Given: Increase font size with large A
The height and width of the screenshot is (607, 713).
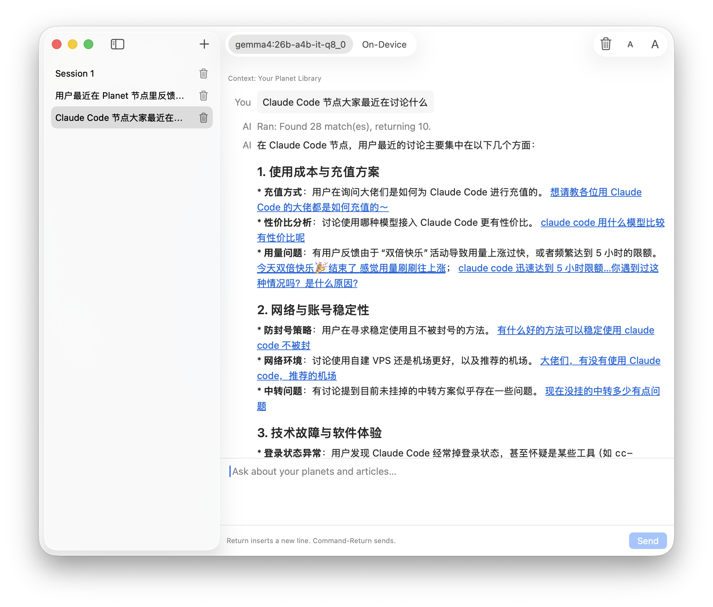Looking at the screenshot, I should click(x=655, y=45).
